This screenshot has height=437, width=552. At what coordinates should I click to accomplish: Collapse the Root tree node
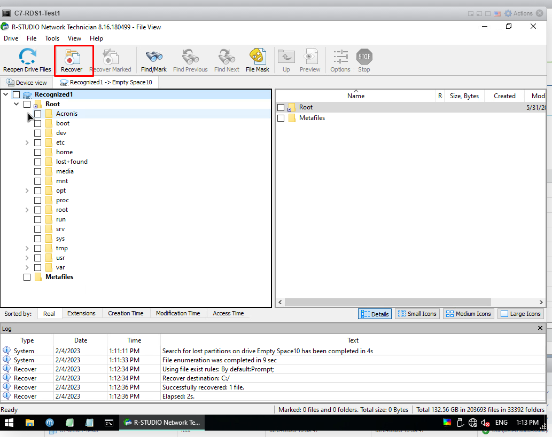click(17, 104)
